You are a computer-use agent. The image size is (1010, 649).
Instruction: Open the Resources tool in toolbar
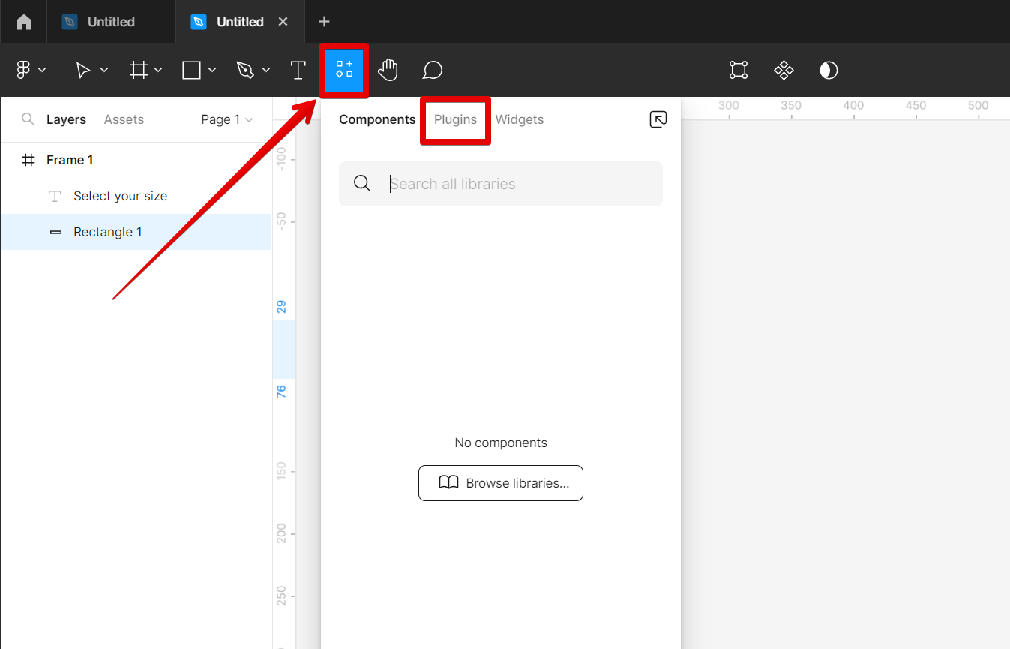pyautogui.click(x=344, y=70)
